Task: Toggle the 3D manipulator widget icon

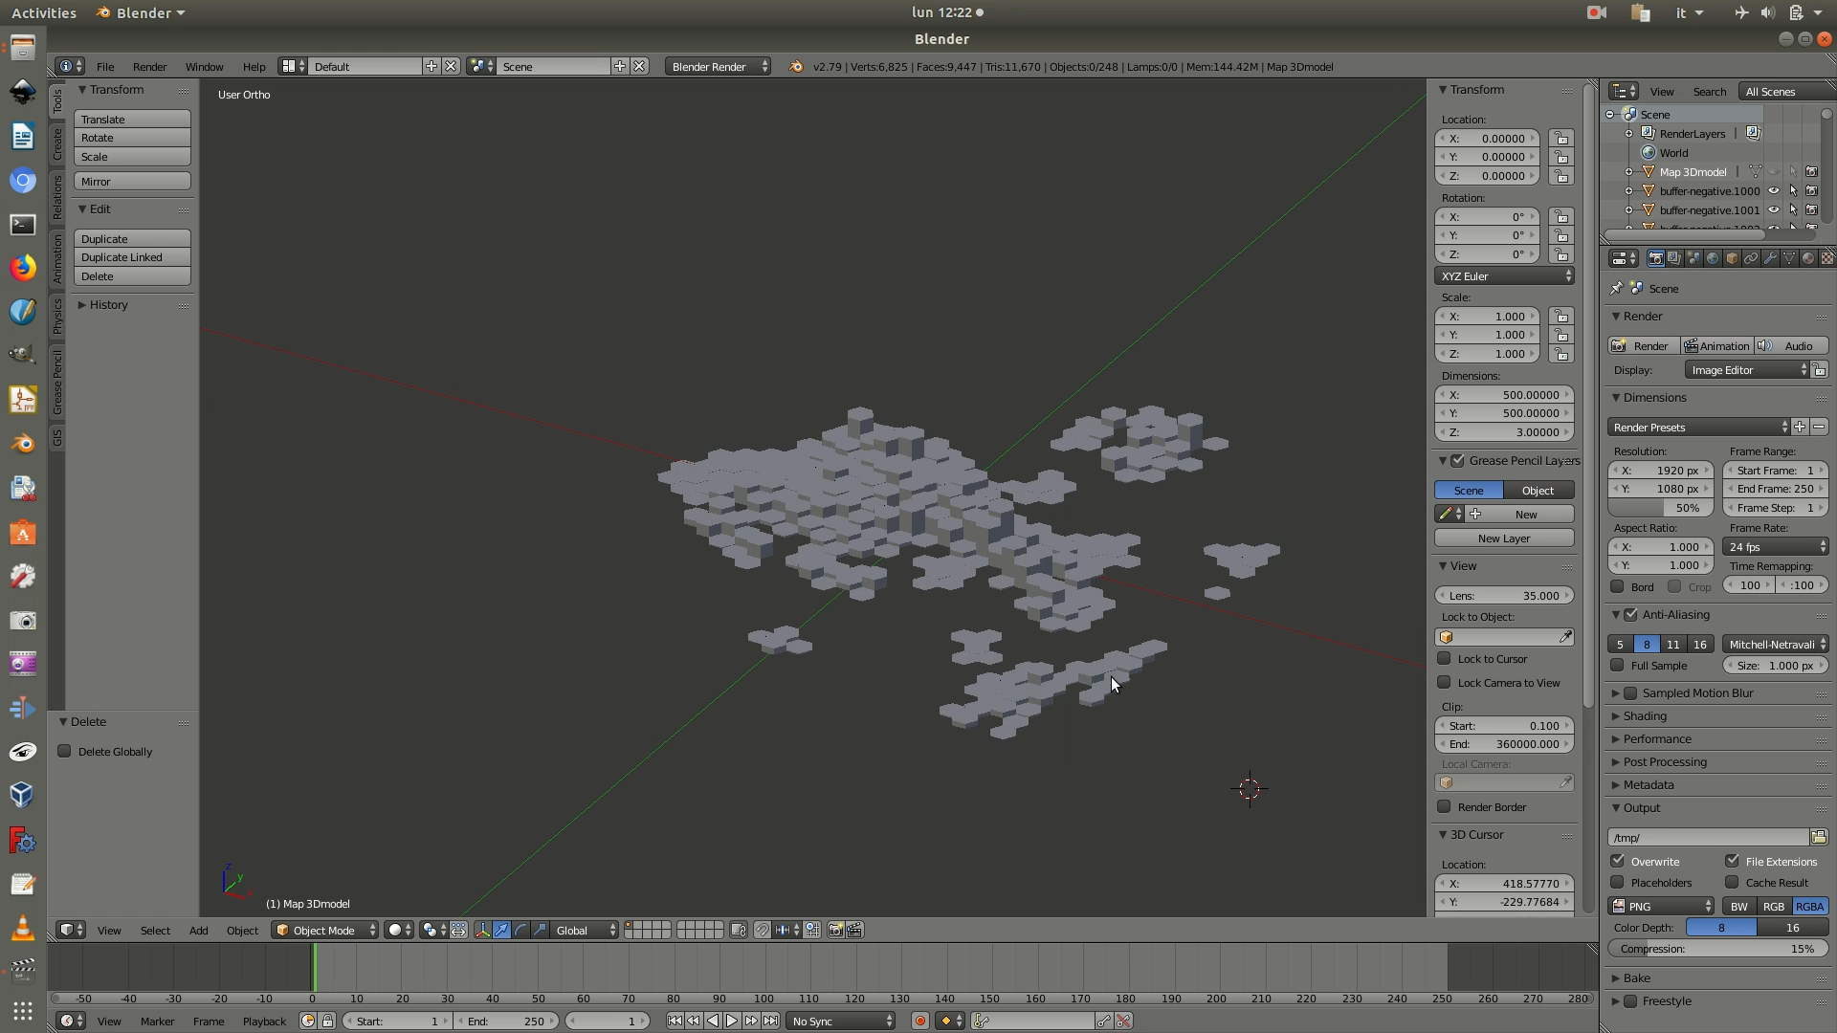Action: click(482, 930)
